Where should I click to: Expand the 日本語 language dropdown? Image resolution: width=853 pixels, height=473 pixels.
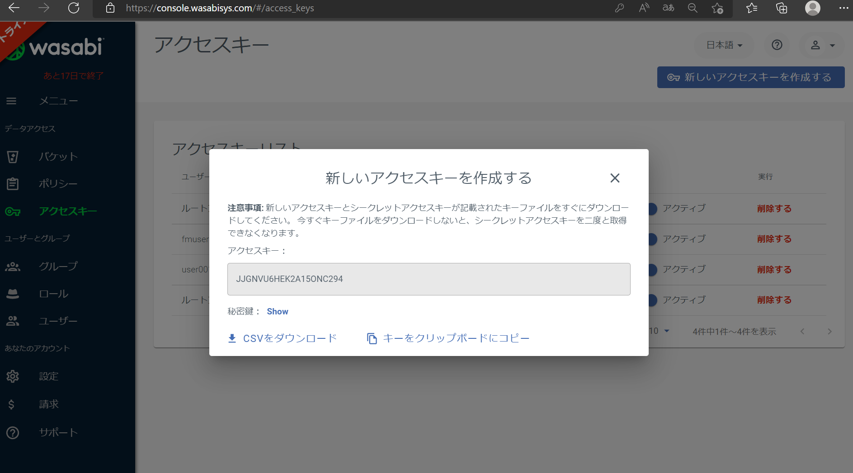pyautogui.click(x=724, y=45)
